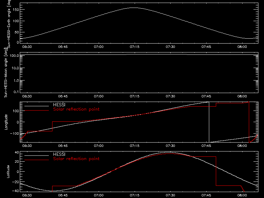Click the HESSI legend label in Longitude plot
This screenshot has width=264, height=198.
(59, 105)
